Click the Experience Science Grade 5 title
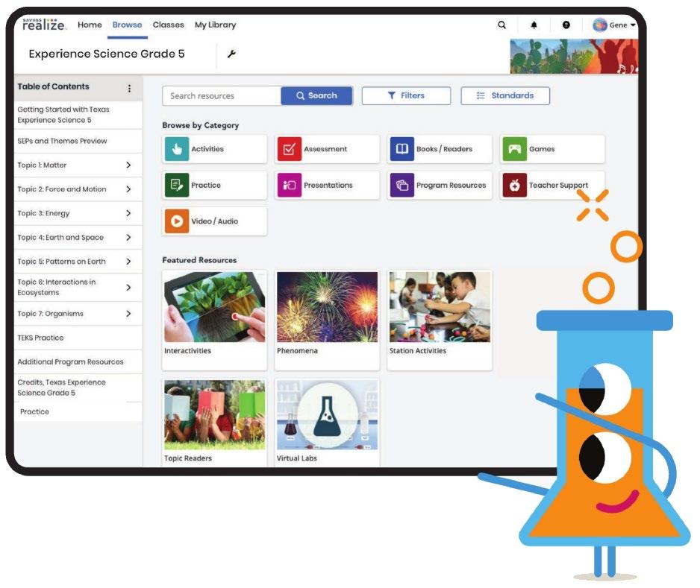Image resolution: width=700 pixels, height=588 pixels. (106, 54)
